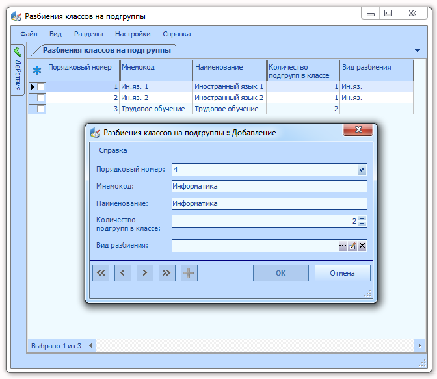Select the Ин.яз. 1 Мнемокод cell
Screen dimensions: 437x379
point(156,86)
